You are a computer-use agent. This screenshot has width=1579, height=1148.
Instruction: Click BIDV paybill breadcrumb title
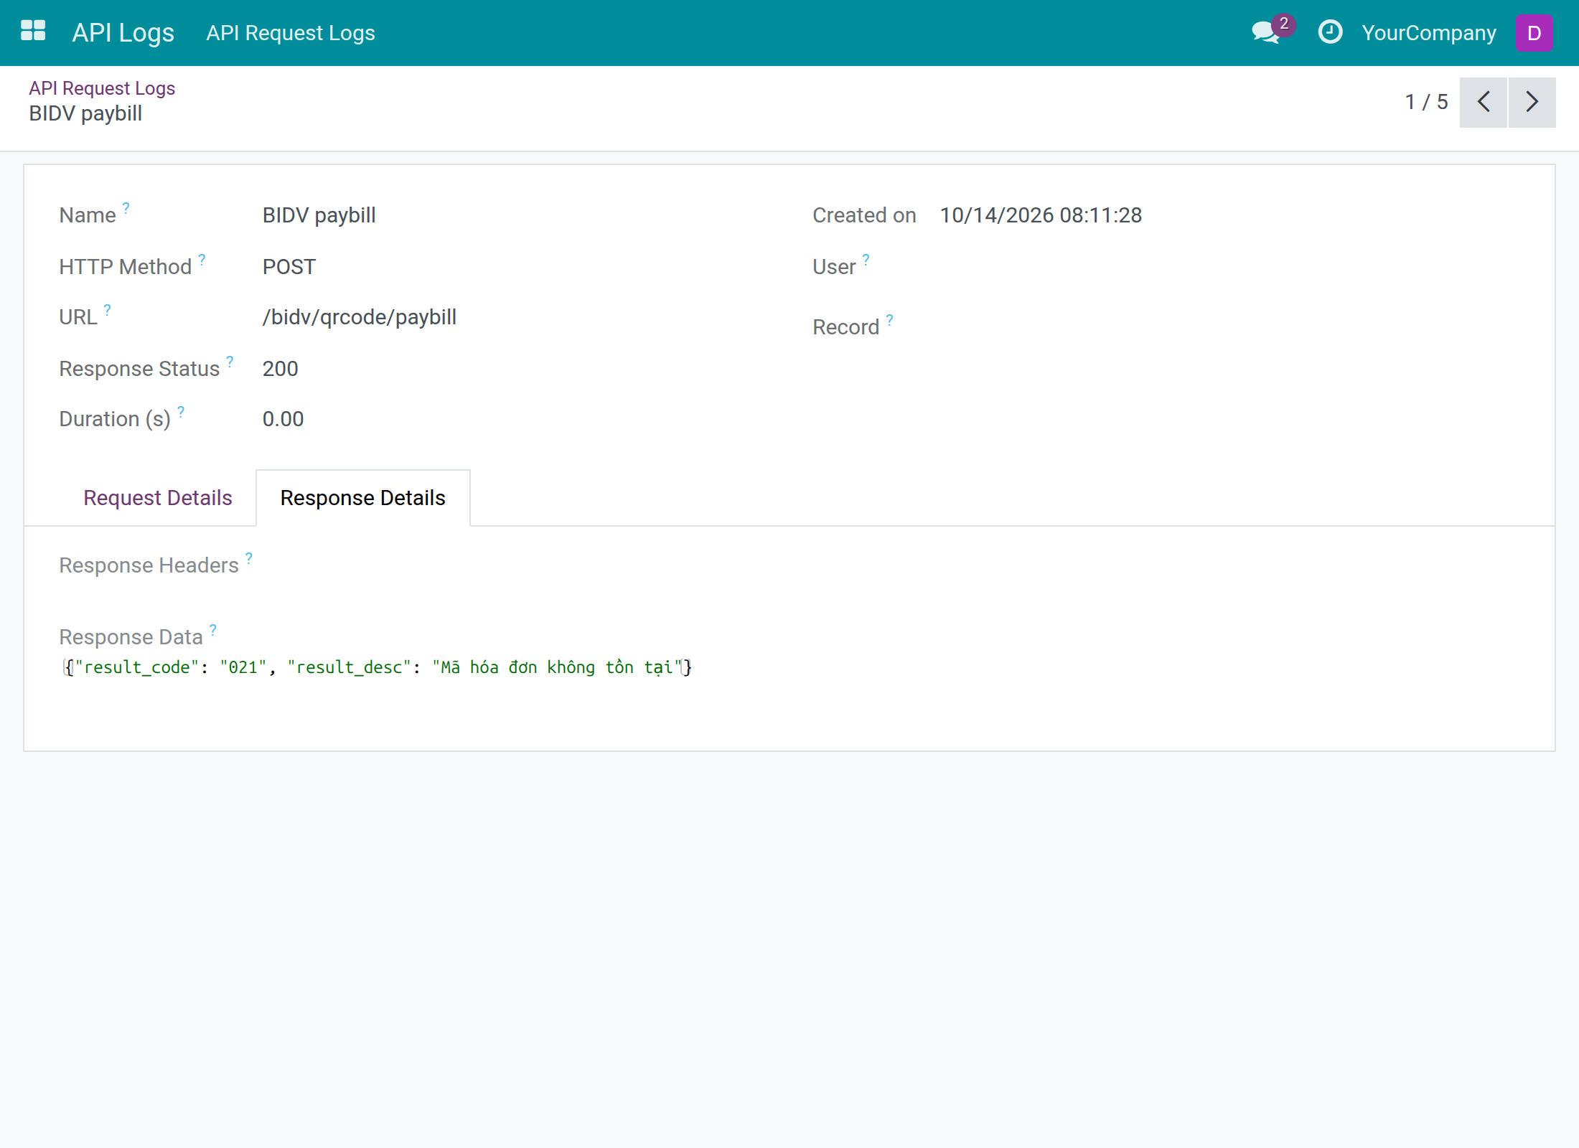tap(85, 113)
